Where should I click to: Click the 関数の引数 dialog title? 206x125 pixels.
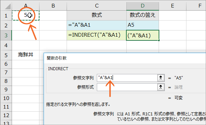pyautogui.click(x=57, y=58)
